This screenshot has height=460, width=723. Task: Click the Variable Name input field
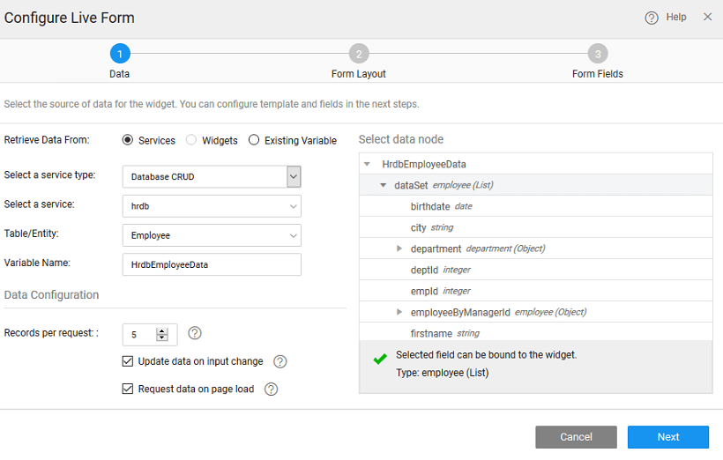coord(211,264)
